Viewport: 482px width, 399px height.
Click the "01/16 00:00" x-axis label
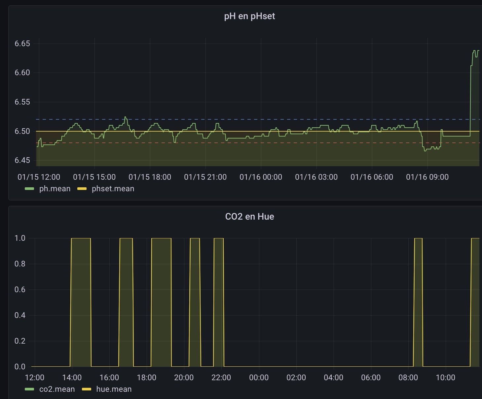coord(261,177)
